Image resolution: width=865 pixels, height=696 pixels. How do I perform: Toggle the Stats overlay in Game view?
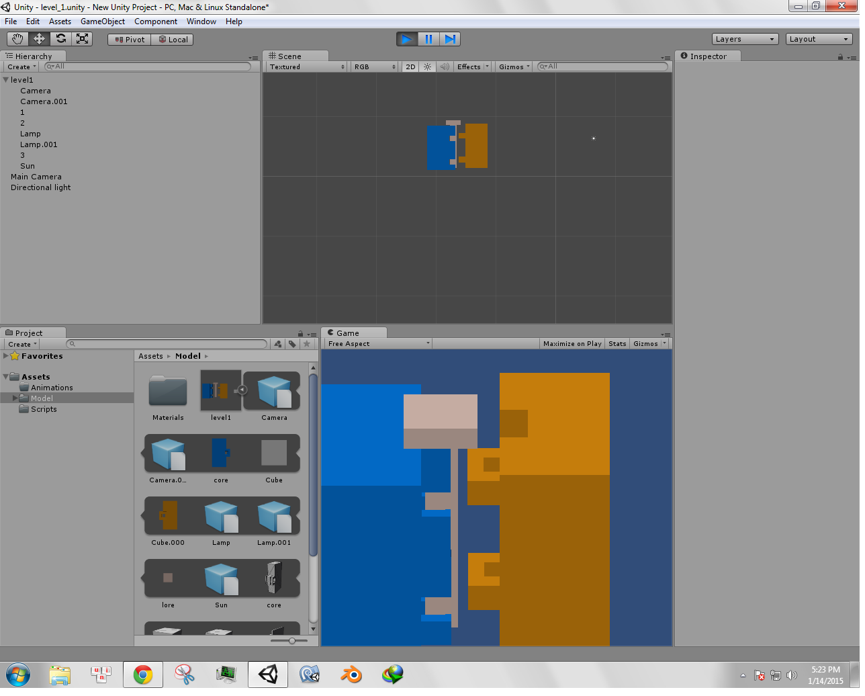point(617,343)
